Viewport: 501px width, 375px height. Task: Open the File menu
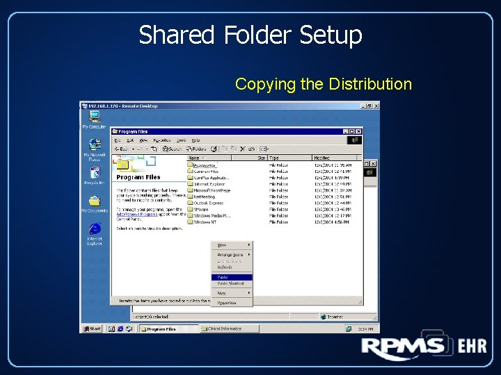[x=118, y=140]
